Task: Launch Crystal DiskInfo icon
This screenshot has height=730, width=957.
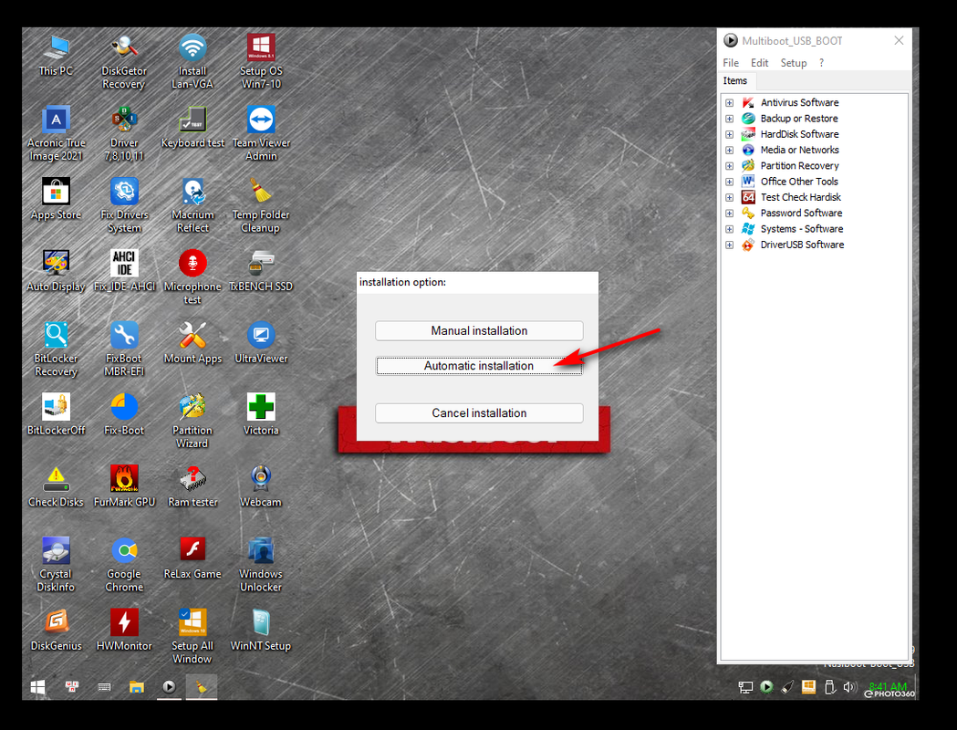Action: 56,565
